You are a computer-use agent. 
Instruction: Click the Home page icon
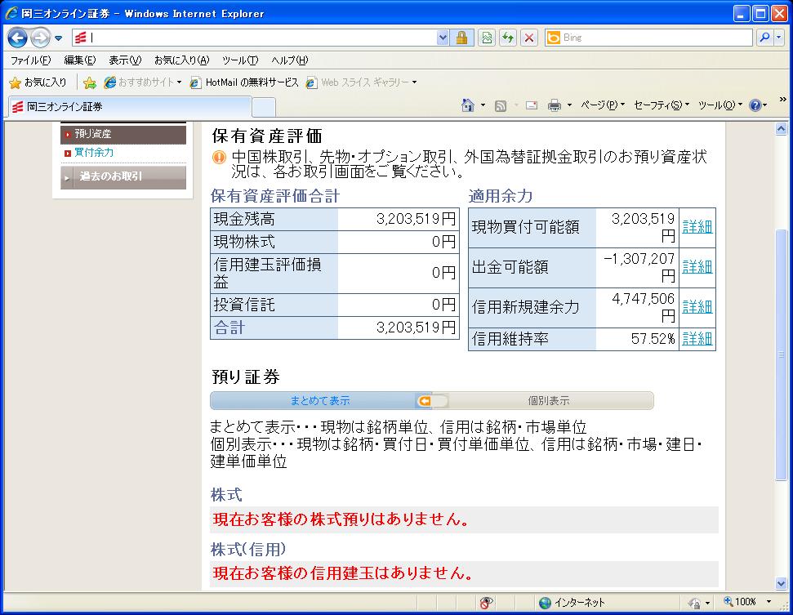468,105
